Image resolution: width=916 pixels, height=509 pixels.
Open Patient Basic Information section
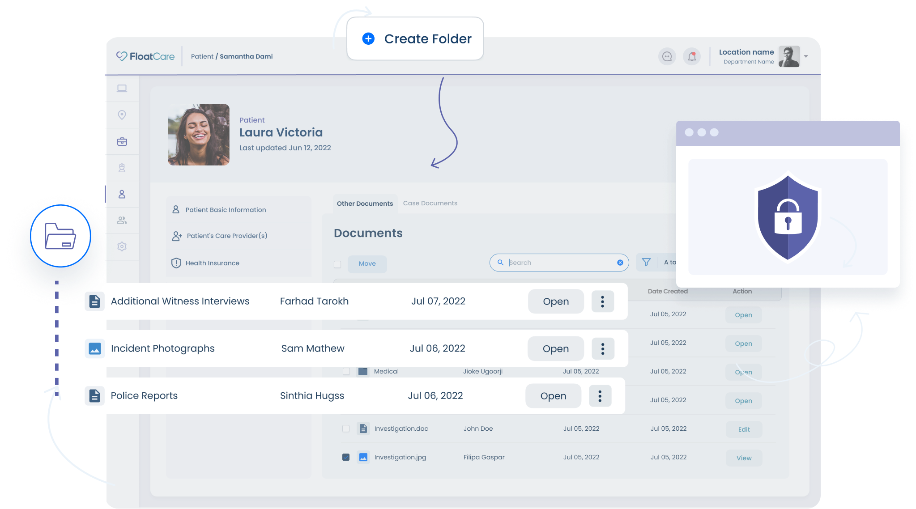coord(239,210)
